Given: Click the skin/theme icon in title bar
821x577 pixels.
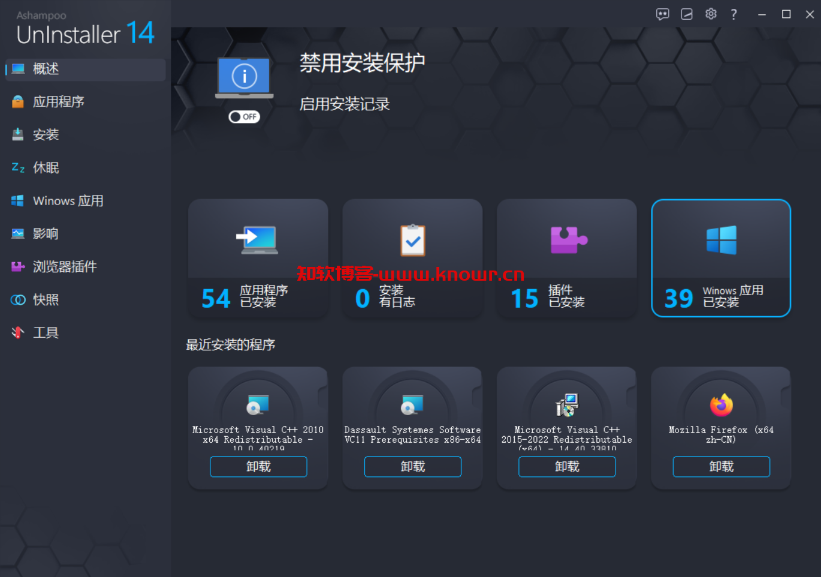Looking at the screenshot, I should pos(687,14).
